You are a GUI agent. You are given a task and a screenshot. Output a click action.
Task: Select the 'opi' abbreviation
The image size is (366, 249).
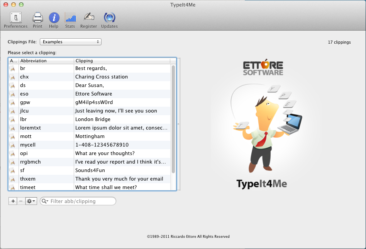24,153
